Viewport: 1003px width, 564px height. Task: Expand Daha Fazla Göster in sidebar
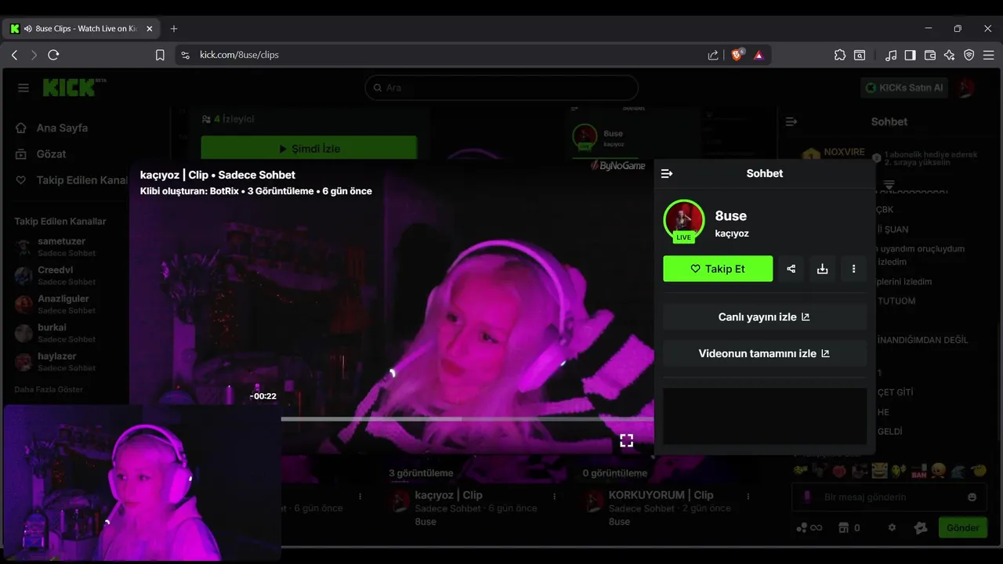[49, 389]
